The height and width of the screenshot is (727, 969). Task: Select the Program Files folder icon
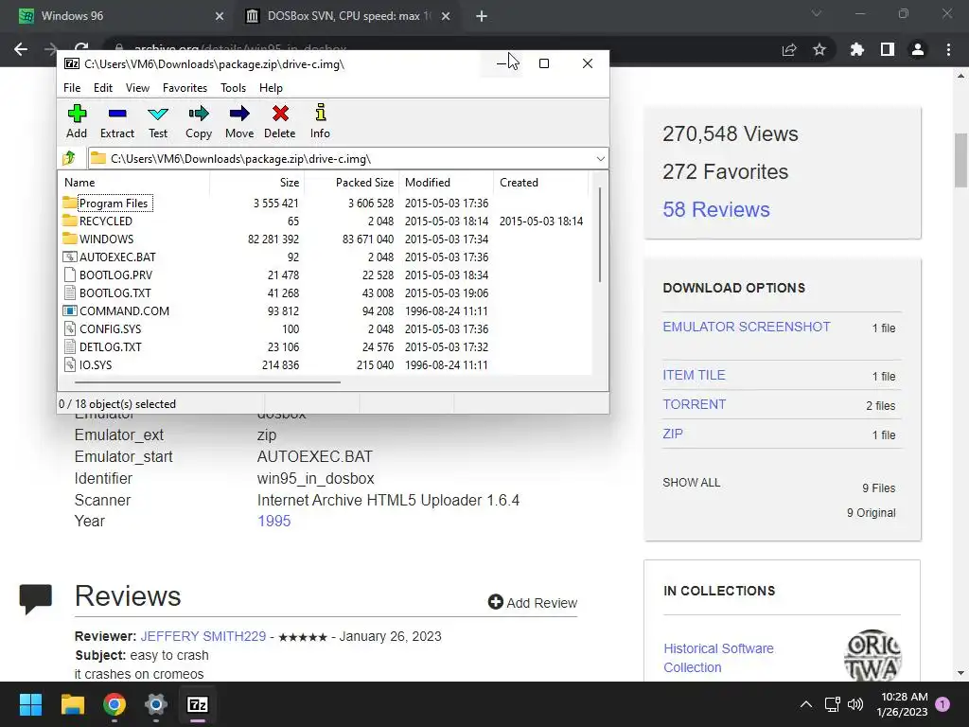click(70, 203)
